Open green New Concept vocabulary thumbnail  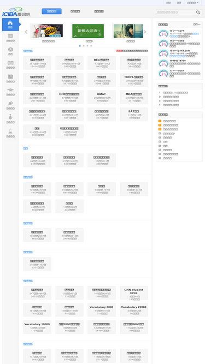coord(88,31)
